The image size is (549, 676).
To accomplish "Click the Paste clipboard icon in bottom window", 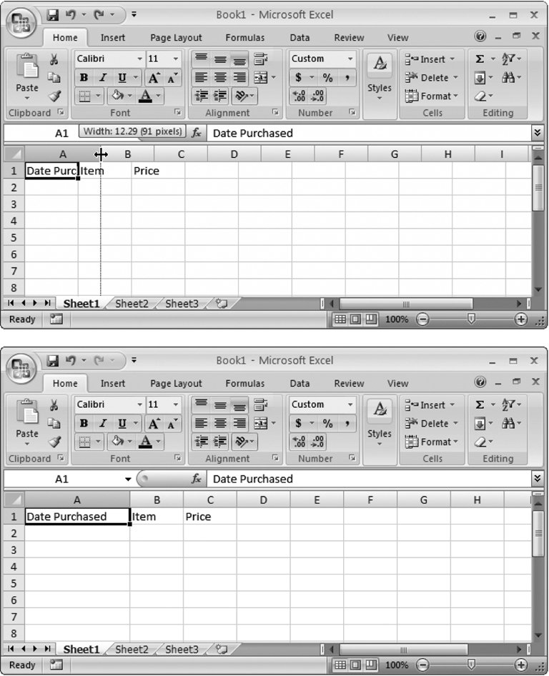I will [x=26, y=412].
